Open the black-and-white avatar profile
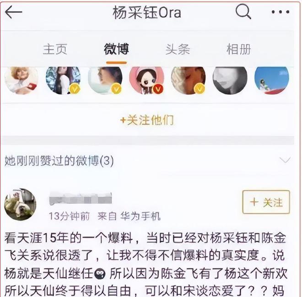 [230, 80]
